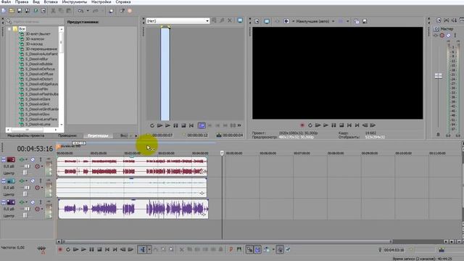
Task: Open the trimmer media dropdown showing (Нет)
Action: click(178, 21)
